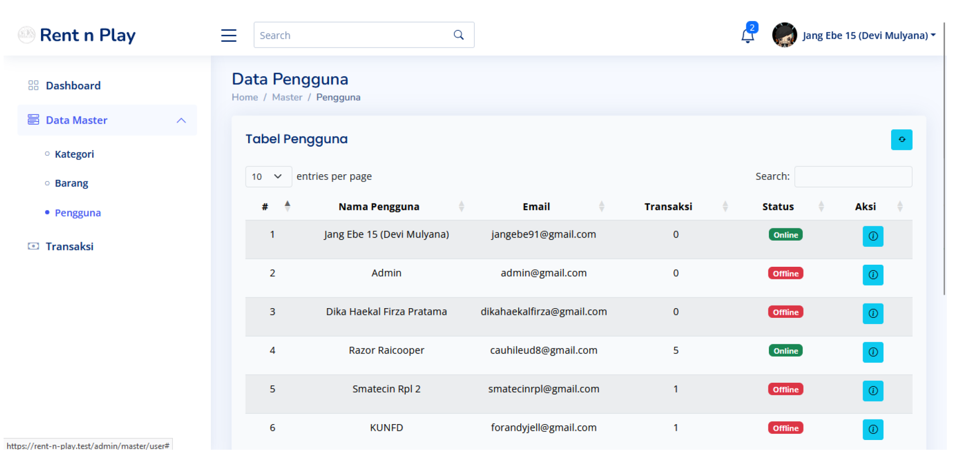Select Kategori in the sidebar
The height and width of the screenshot is (463, 953).
pos(74,154)
